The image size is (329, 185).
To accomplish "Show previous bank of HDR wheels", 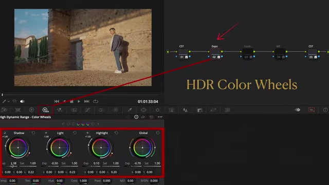I will [x=63, y=124].
